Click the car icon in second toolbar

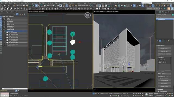(x=71, y=8)
